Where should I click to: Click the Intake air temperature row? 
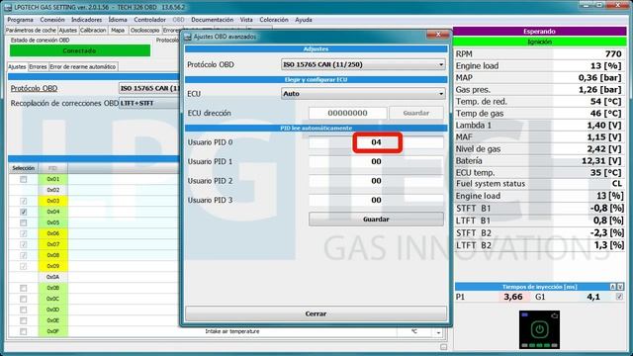(232, 332)
